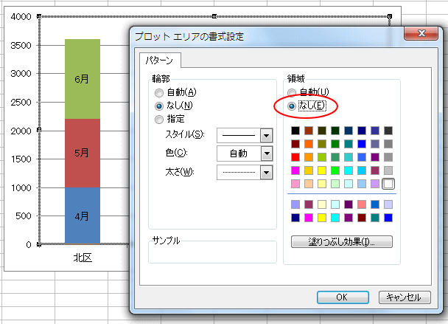The width and height of the screenshot is (448, 324).
Task: Open 塗りつぶし効果(I)... fill effects
Action: pos(341,242)
